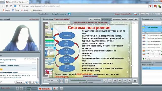Expand the record options arrow
This screenshot has height=91, width=162.
pyautogui.click(x=57, y=89)
